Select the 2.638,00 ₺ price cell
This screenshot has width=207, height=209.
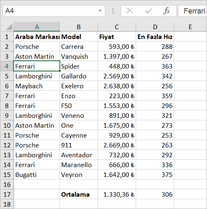coord(117,86)
